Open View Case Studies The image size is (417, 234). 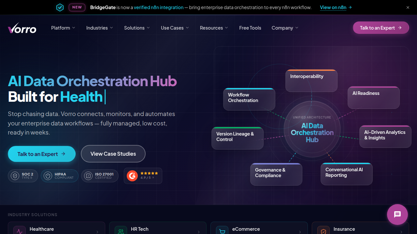[113, 154]
